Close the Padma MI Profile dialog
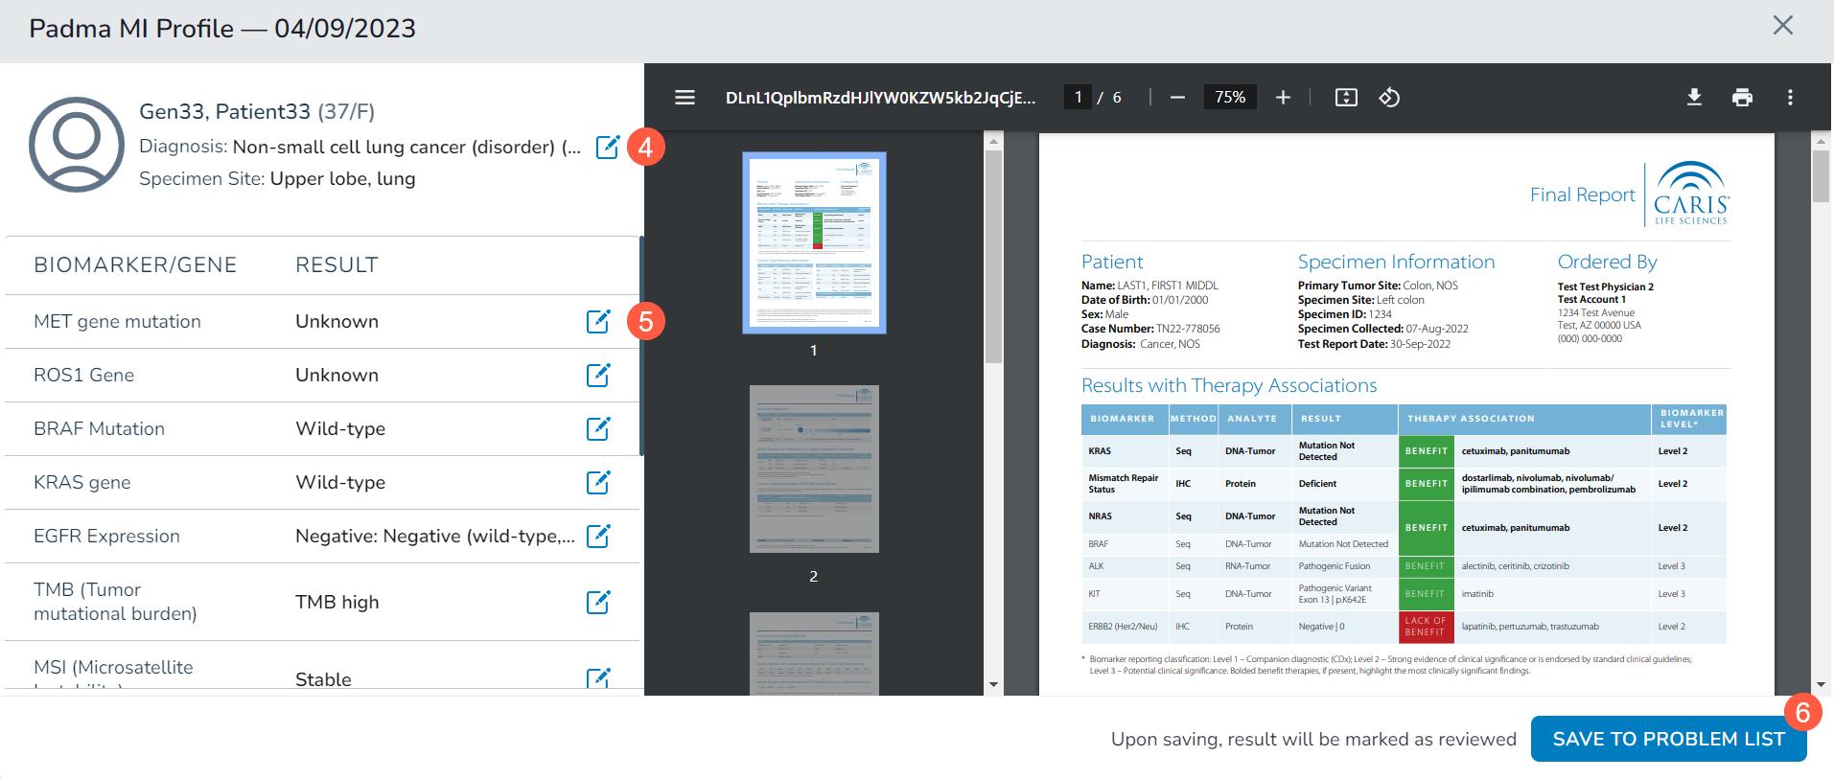The width and height of the screenshot is (1834, 779). [1782, 26]
